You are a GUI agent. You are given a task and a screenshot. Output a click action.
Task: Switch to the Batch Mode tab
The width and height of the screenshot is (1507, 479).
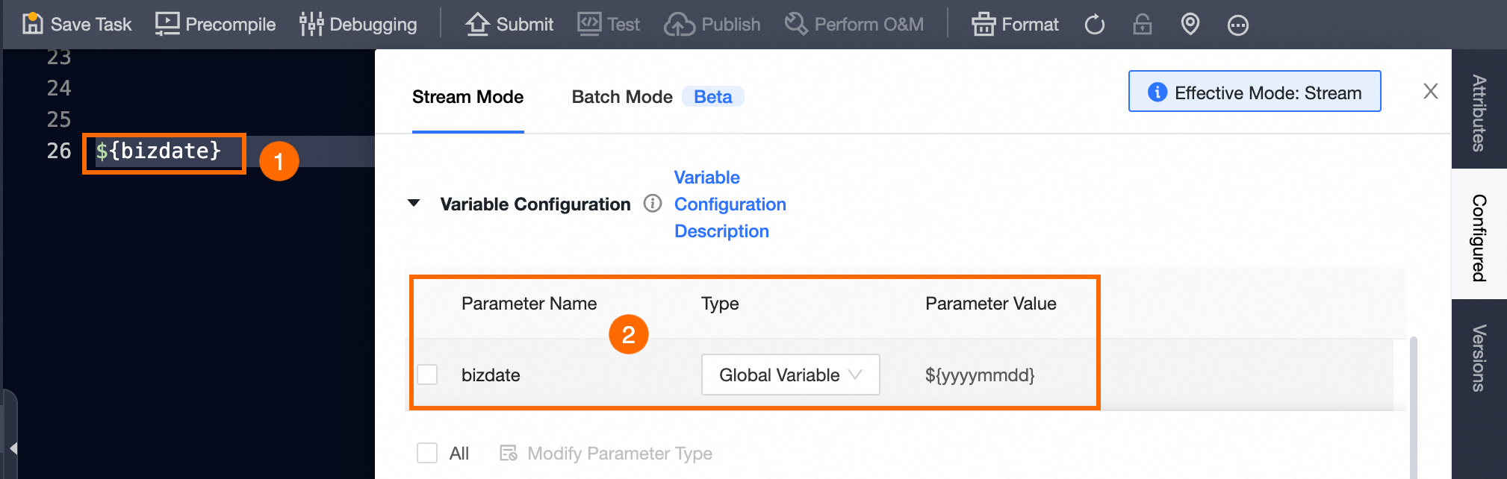(x=622, y=97)
